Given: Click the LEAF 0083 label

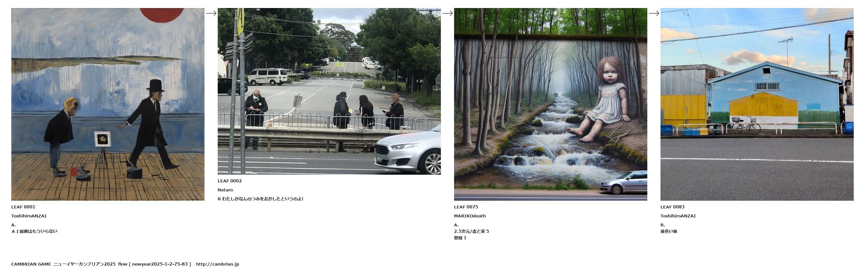Looking at the screenshot, I should (x=672, y=207).
